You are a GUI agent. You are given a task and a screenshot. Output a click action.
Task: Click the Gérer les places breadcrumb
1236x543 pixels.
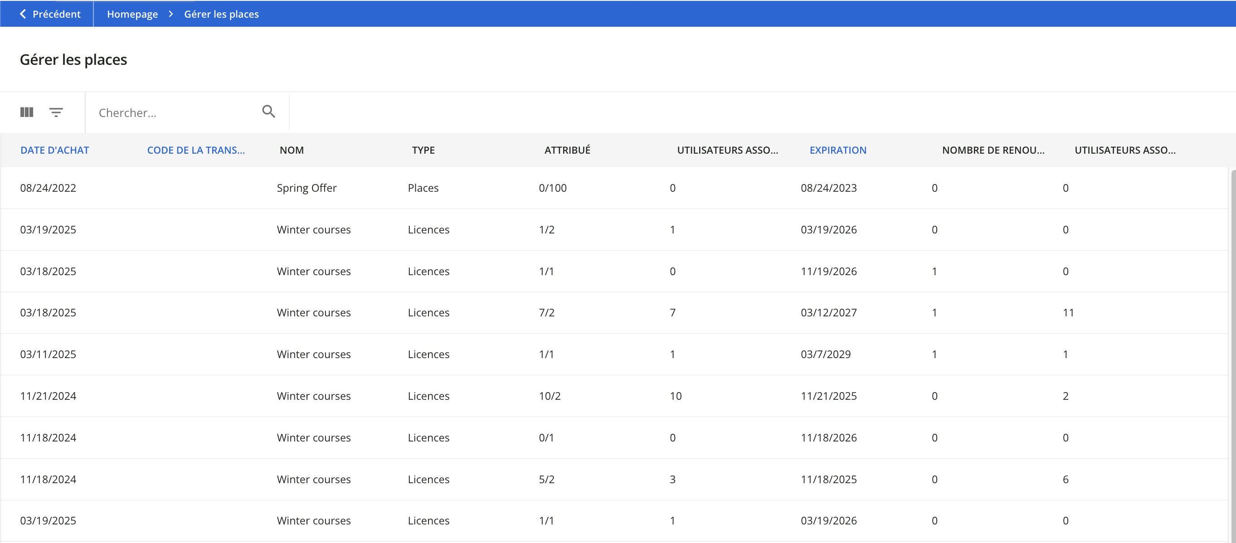[221, 14]
